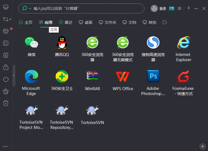Expand the collapsed sidebar handle arrow
The height and width of the screenshot is (151, 208).
click(14, 75)
